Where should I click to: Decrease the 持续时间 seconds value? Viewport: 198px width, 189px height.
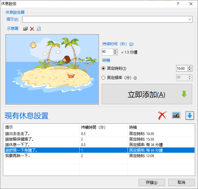pyautogui.click(x=115, y=53)
